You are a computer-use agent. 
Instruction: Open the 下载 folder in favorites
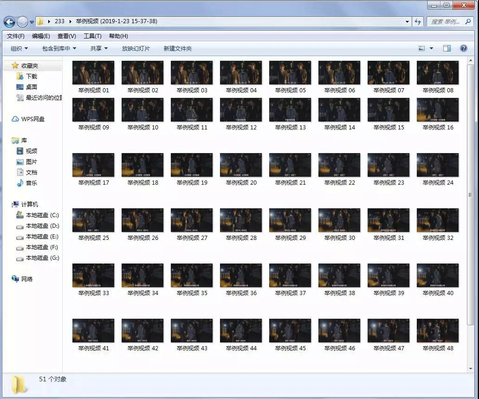31,76
